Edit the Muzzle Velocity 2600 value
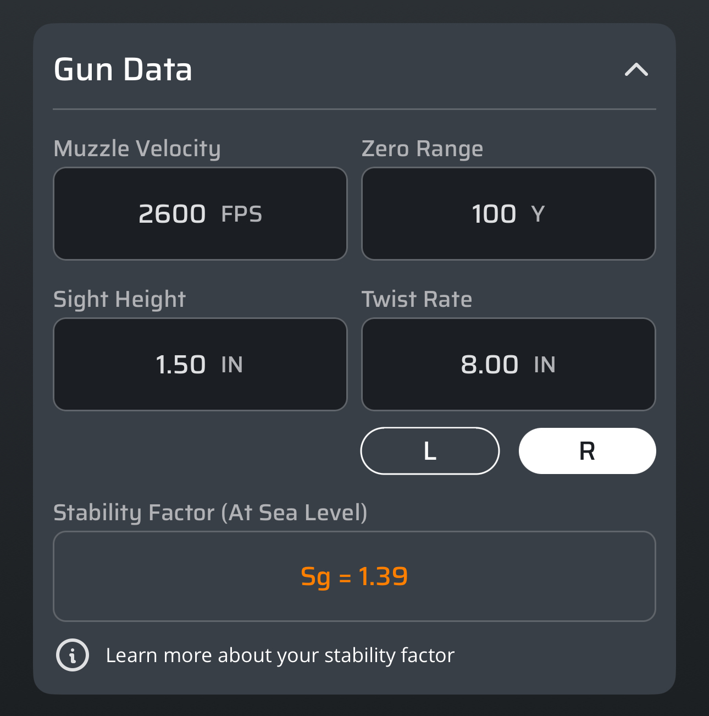This screenshot has height=716, width=709. point(172,214)
